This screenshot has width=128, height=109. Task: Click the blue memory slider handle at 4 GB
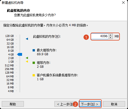click(x=20, y=54)
